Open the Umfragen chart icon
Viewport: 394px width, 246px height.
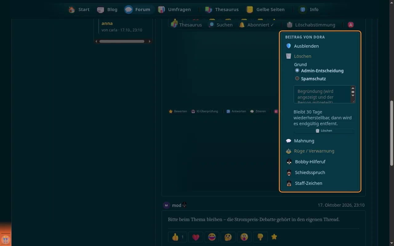[161, 10]
